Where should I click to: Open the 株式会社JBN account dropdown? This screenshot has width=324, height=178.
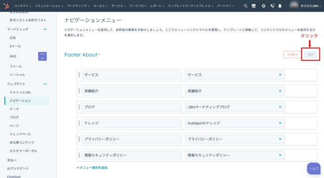[311, 6]
